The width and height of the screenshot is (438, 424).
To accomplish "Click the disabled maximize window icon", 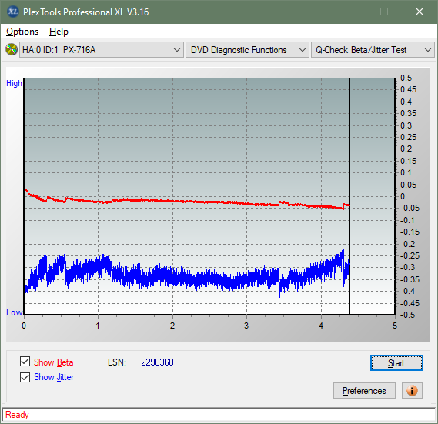I will (384, 12).
